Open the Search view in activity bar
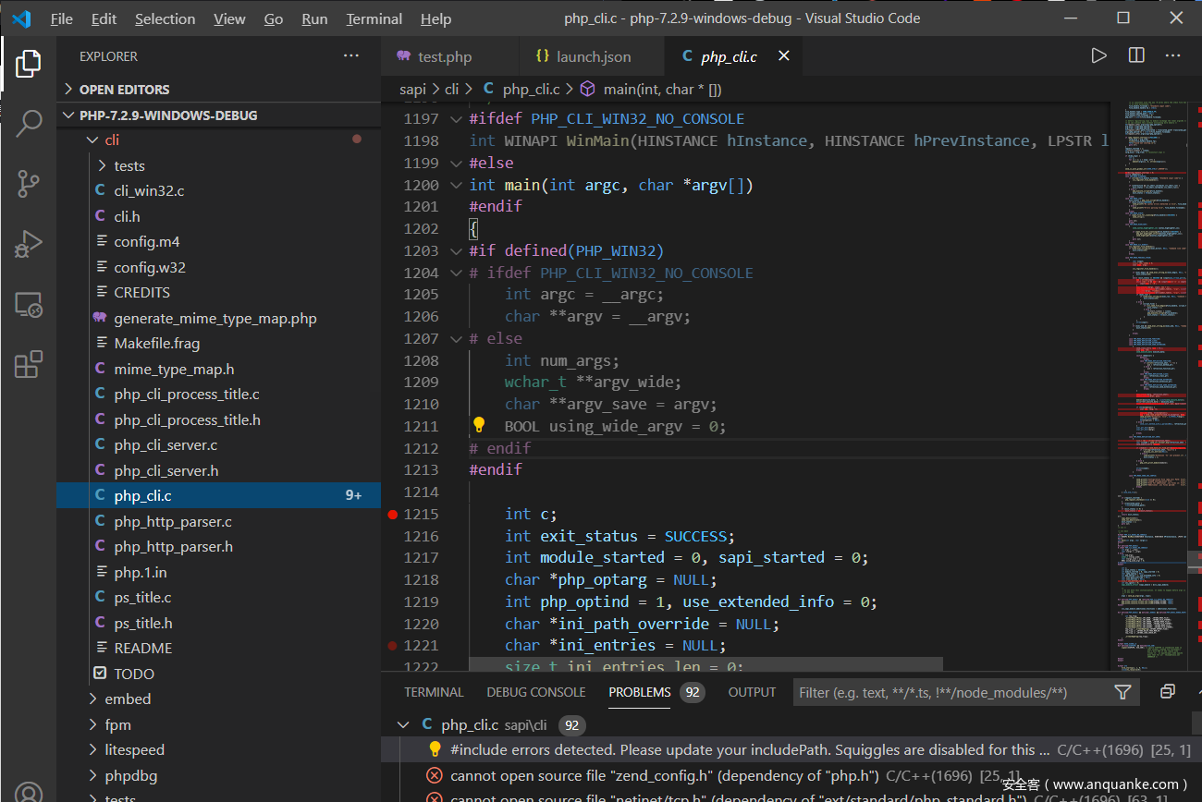This screenshot has height=802, width=1202. click(x=29, y=123)
